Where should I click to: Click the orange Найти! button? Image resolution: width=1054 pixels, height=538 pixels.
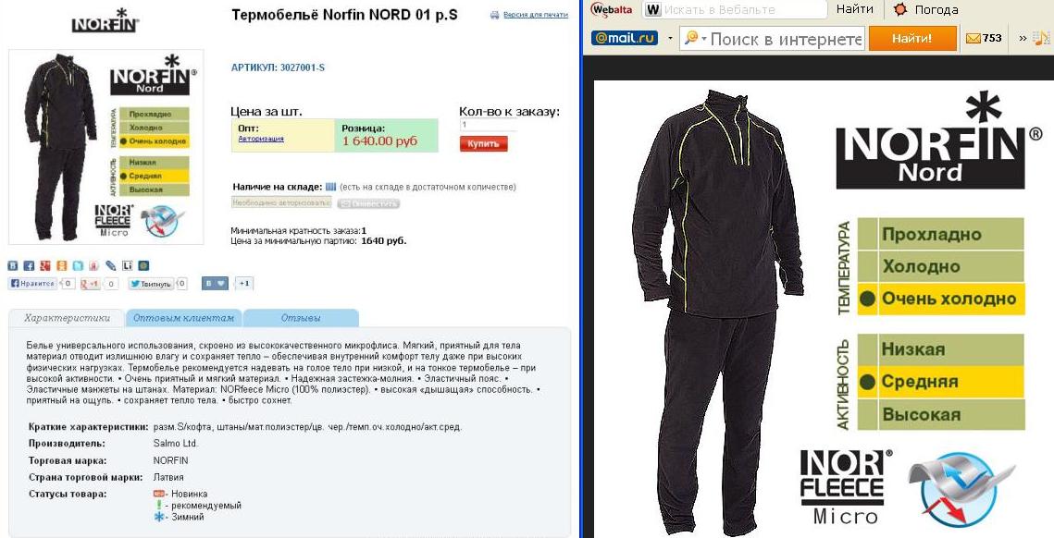pyautogui.click(x=911, y=38)
